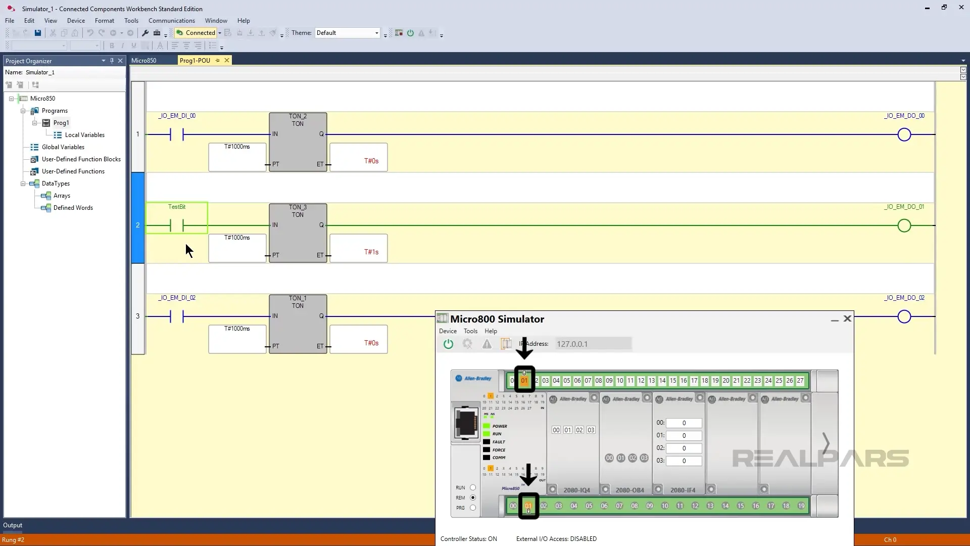Pin the Prog1-POU tab
Image resolution: width=970 pixels, height=546 pixels.
point(217,60)
